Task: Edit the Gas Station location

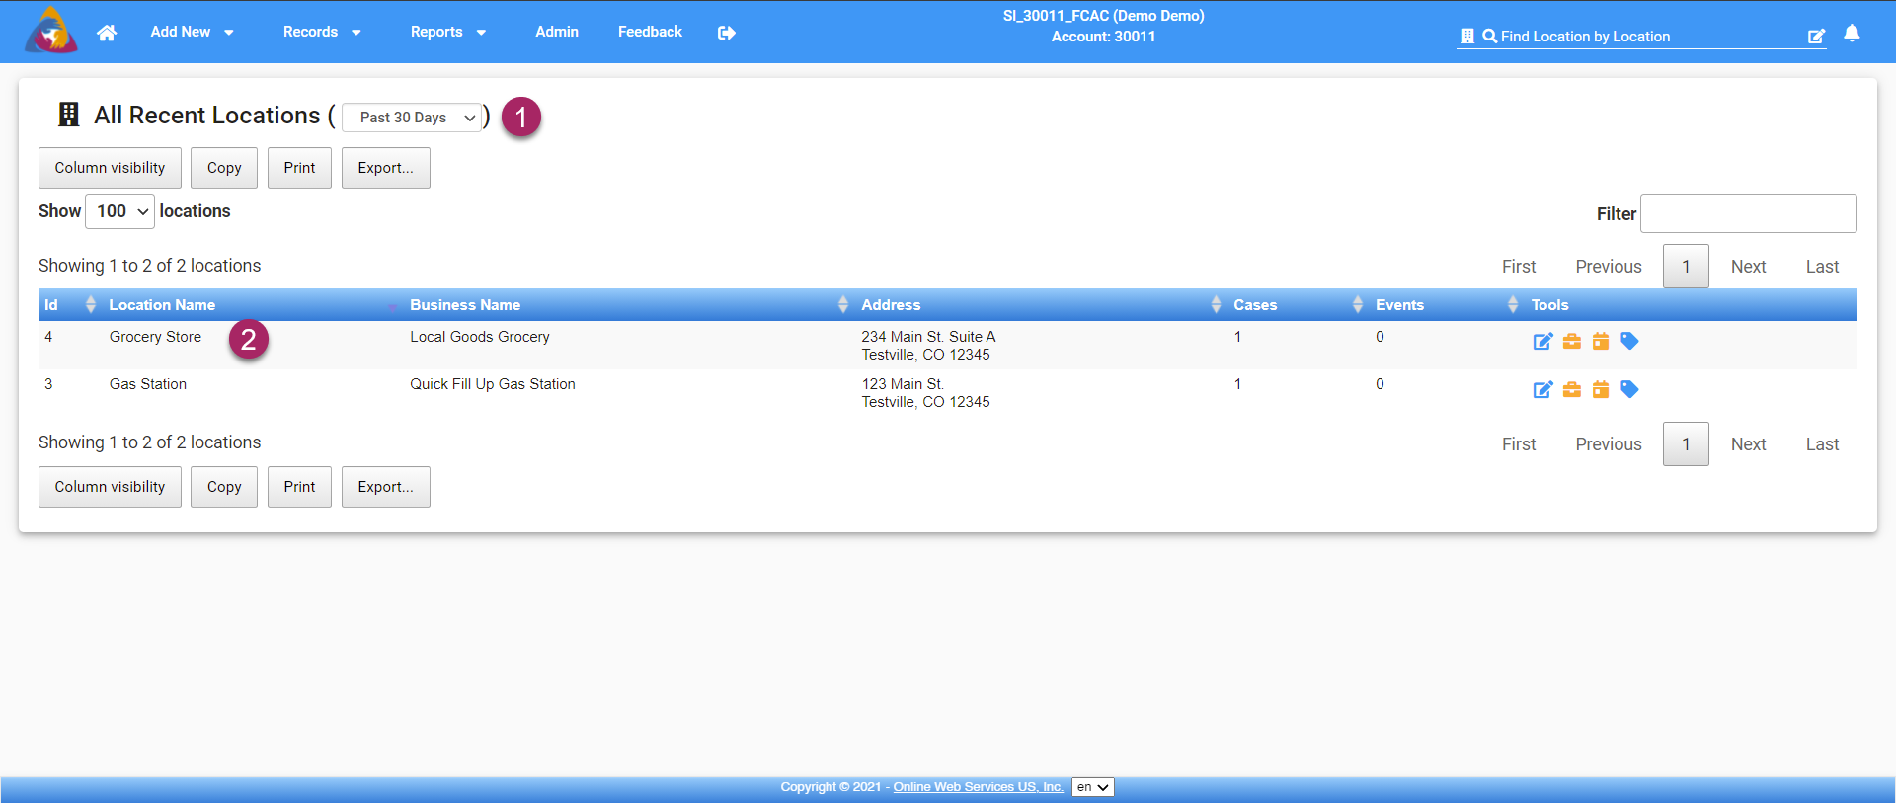Action: [x=1542, y=390]
